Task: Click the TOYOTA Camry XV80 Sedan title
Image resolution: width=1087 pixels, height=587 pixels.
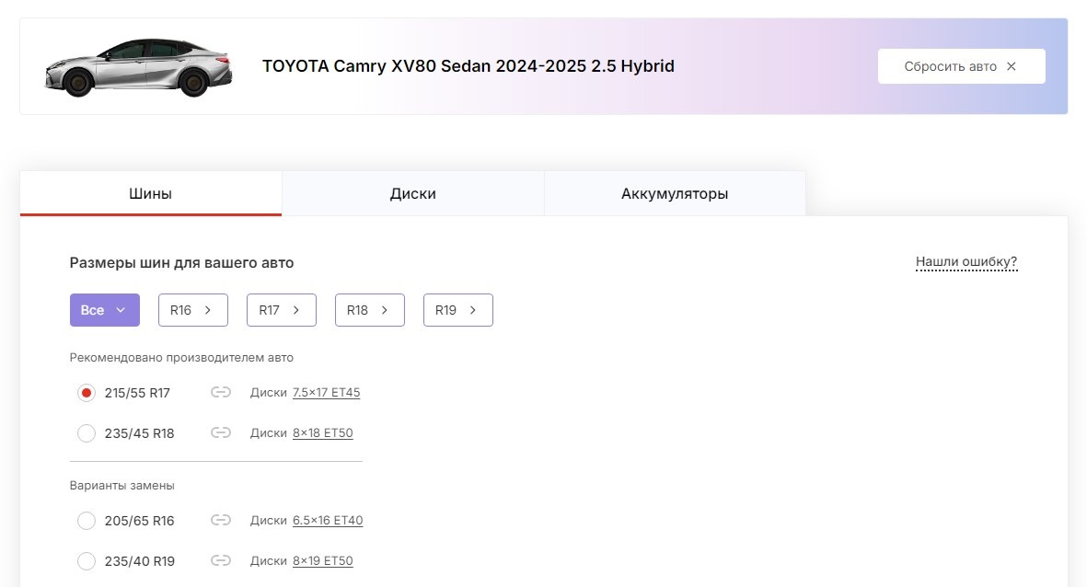Action: coord(468,66)
